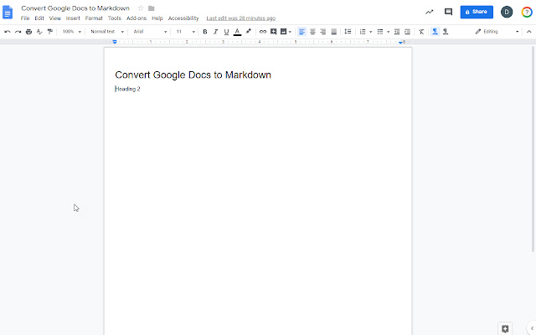
Task: Open the Tools menu
Action: point(115,18)
